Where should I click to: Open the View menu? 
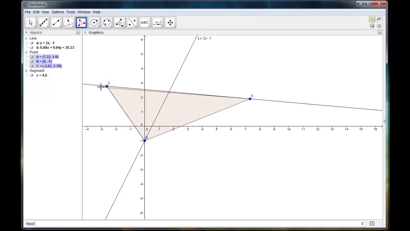coord(45,12)
